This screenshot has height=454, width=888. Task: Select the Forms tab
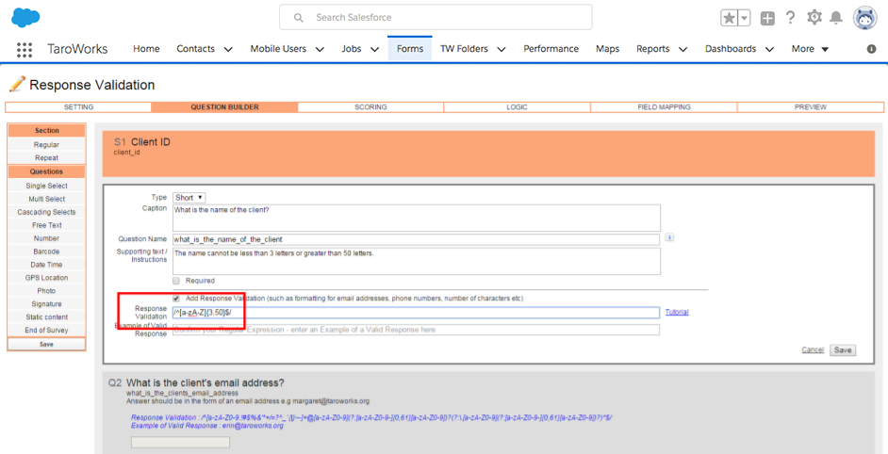pyautogui.click(x=410, y=49)
